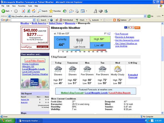Viewport: 164px width, 123px height.
Task: Open the Favorites menu
Action: coord(22,6)
